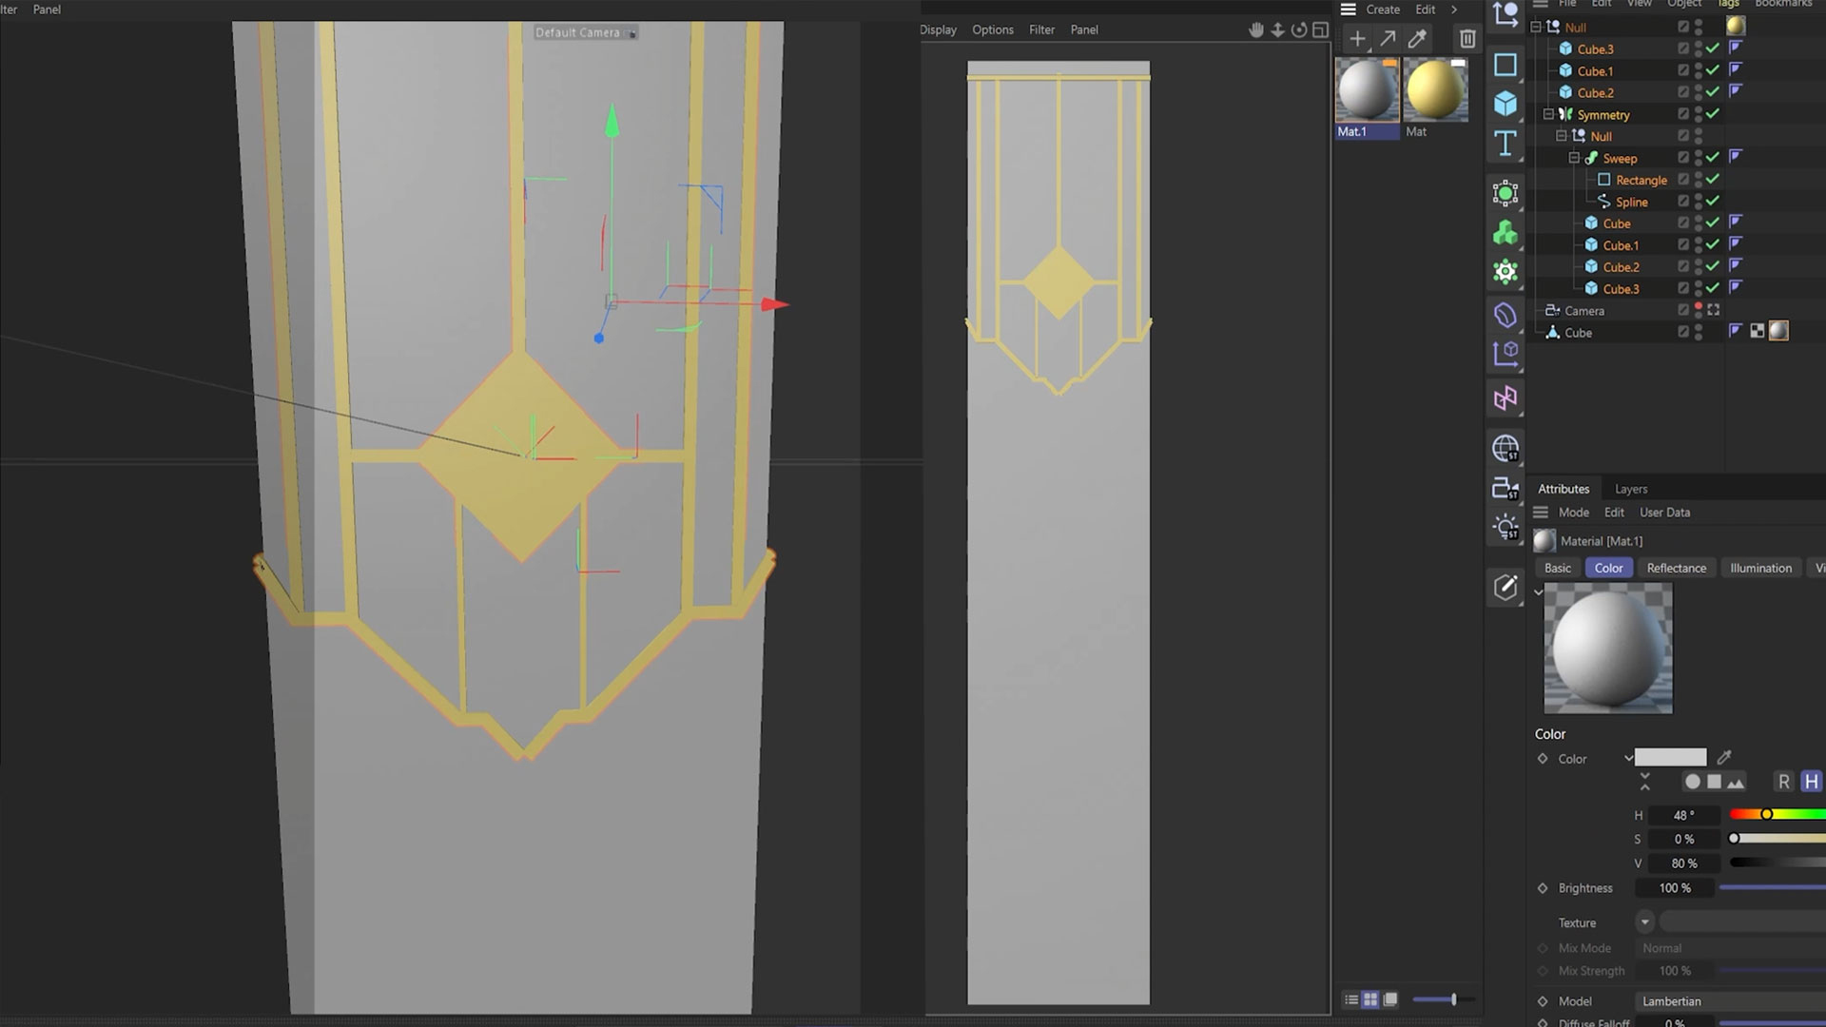Open the globe Scene tool icon

pos(1505,448)
